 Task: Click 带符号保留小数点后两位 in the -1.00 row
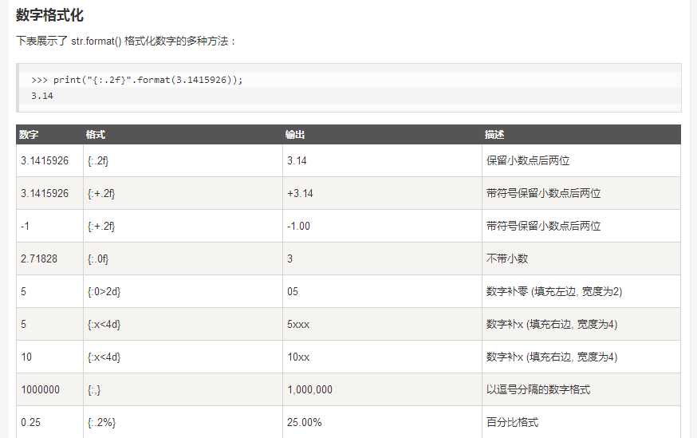543,226
